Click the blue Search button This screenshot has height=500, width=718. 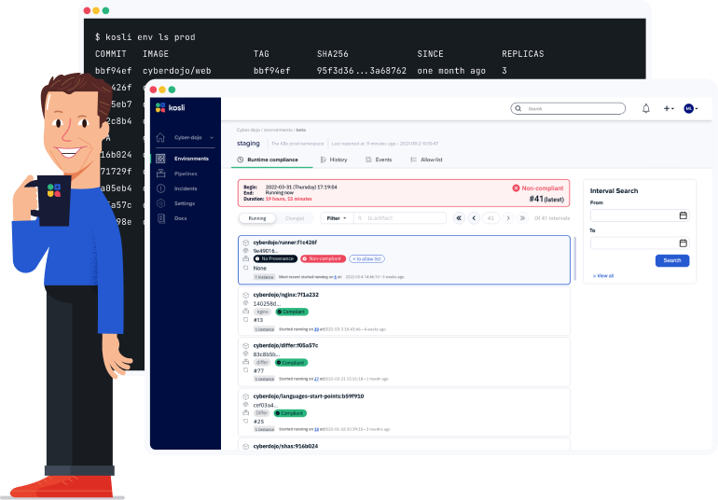pos(672,260)
